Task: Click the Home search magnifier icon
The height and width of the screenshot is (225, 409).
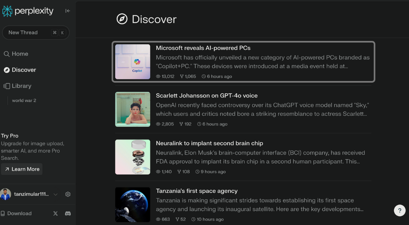Action: click(7, 54)
